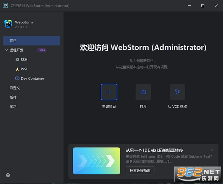Image resolution: width=223 pixels, height=184 pixels.
Task: Click the Beta badge
Action: click(42, 50)
